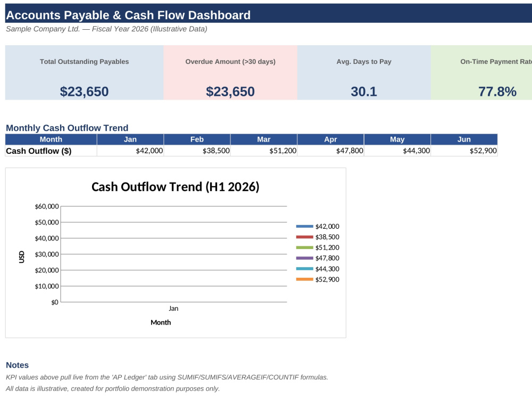Screen dimensions: 532x399
Task: Click the Cash Outflow Trend (H1 2026) chart title
Action: (176, 187)
